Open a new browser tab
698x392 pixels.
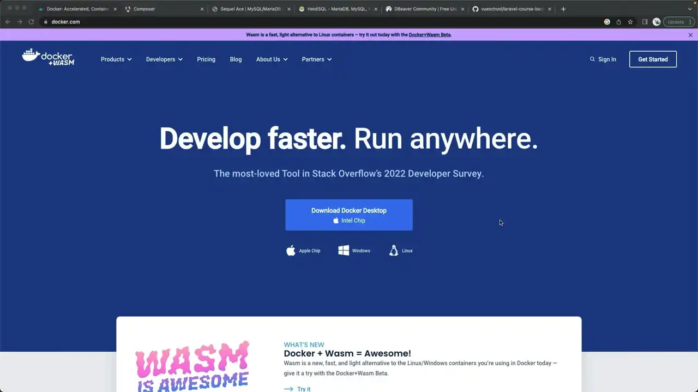coord(563,9)
